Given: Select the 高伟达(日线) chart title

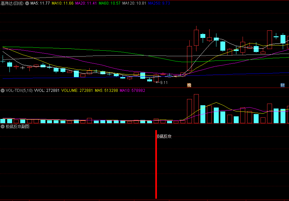Looking at the screenshot, I should coord(12,3).
